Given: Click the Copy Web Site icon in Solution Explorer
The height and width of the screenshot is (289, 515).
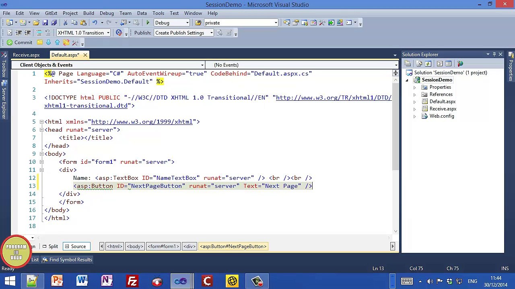Looking at the screenshot, I should point(460,64).
